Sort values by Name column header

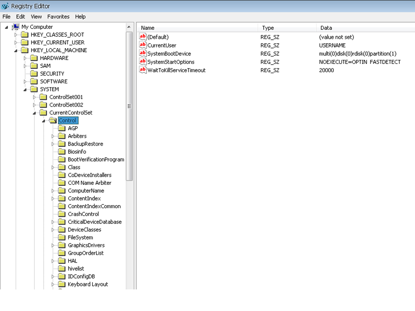click(x=197, y=28)
